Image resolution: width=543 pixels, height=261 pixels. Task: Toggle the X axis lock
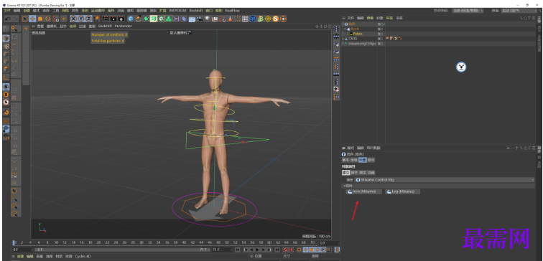73,19
